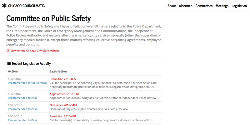Navigate to the Committees menu item
Screen dimensions: 250x125
[x=204, y=6]
